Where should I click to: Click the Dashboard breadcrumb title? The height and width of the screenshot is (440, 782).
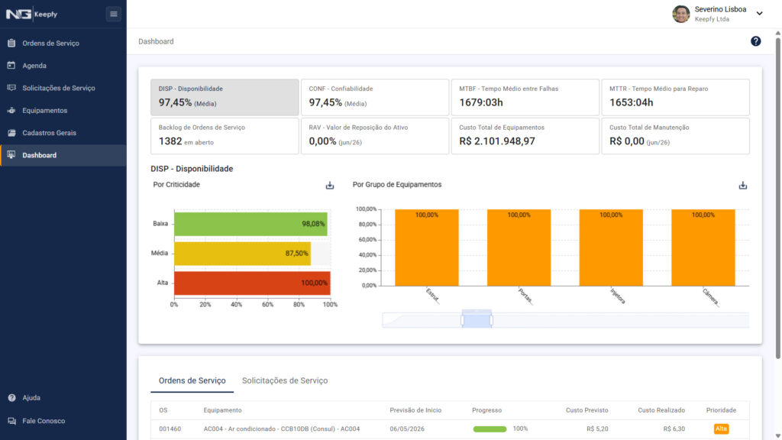[156, 41]
